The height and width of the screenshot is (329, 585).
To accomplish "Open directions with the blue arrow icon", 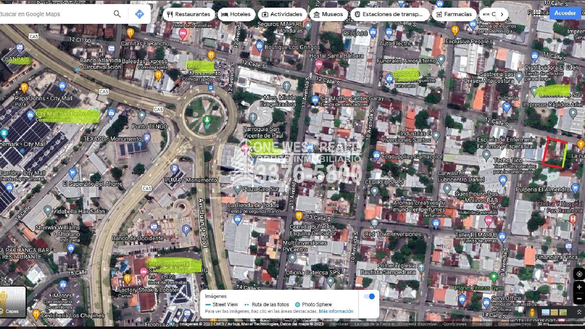I will (139, 14).
